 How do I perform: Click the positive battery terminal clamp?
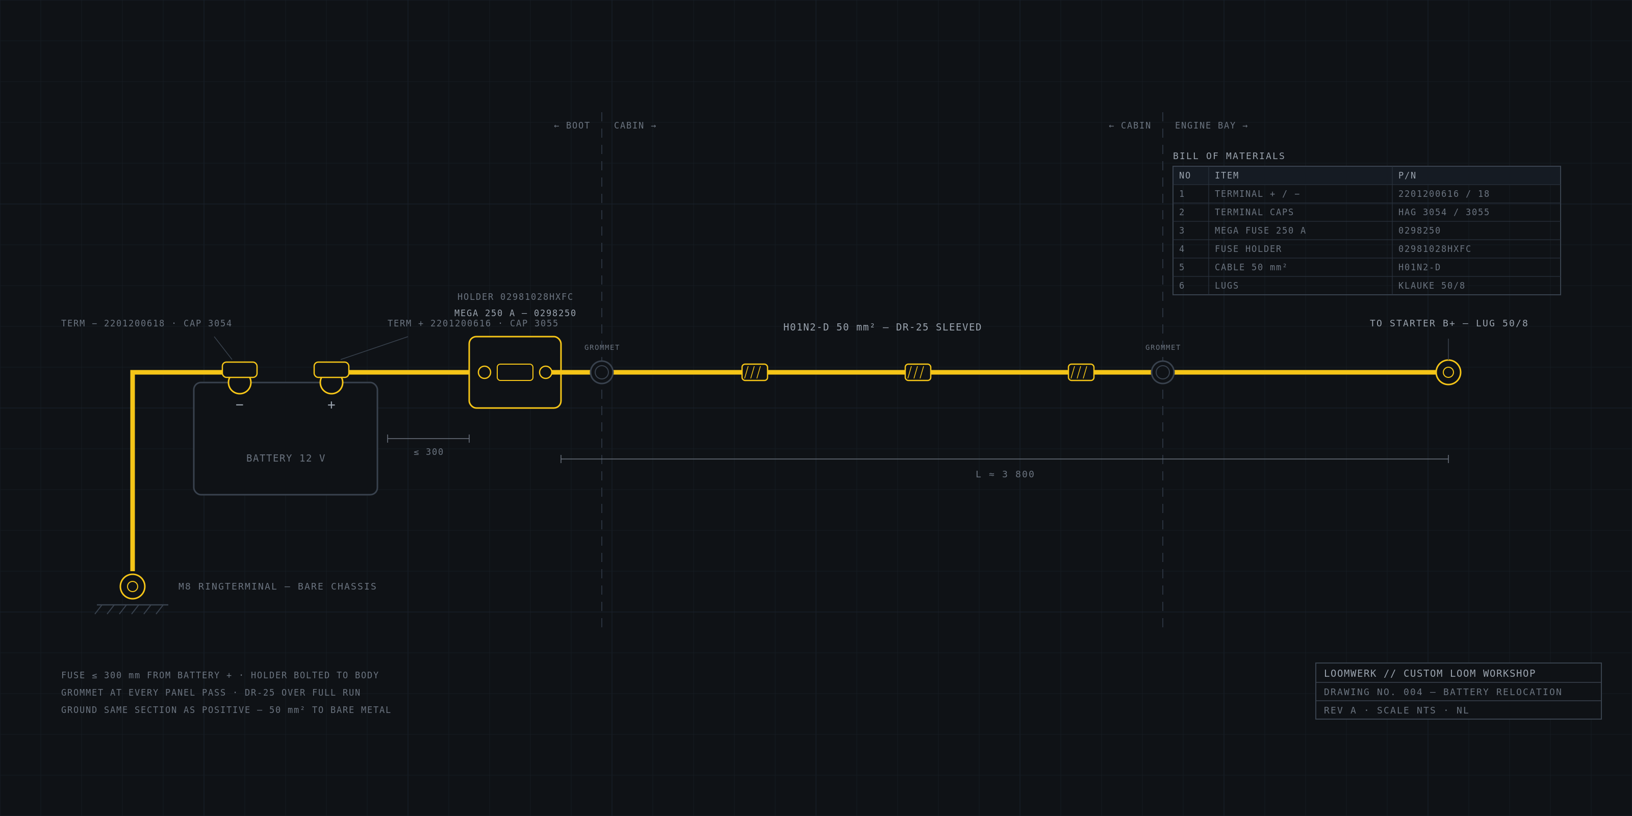pos(331,377)
